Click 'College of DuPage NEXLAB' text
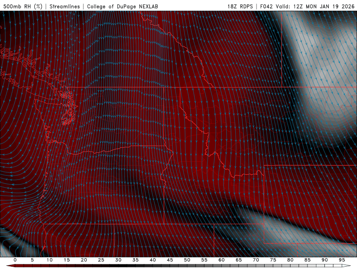The width and height of the screenshot is (357, 268). coord(122,6)
